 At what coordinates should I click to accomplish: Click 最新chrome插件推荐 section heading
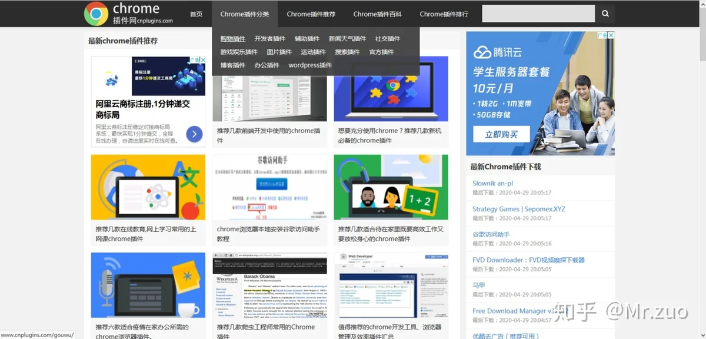click(123, 41)
